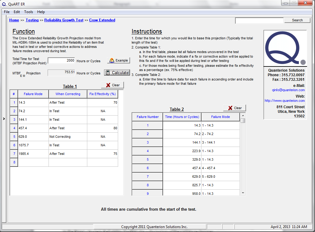Select the empty Failure Mode cell in row 8
The height and width of the screenshot is (232, 315).
[33, 162]
